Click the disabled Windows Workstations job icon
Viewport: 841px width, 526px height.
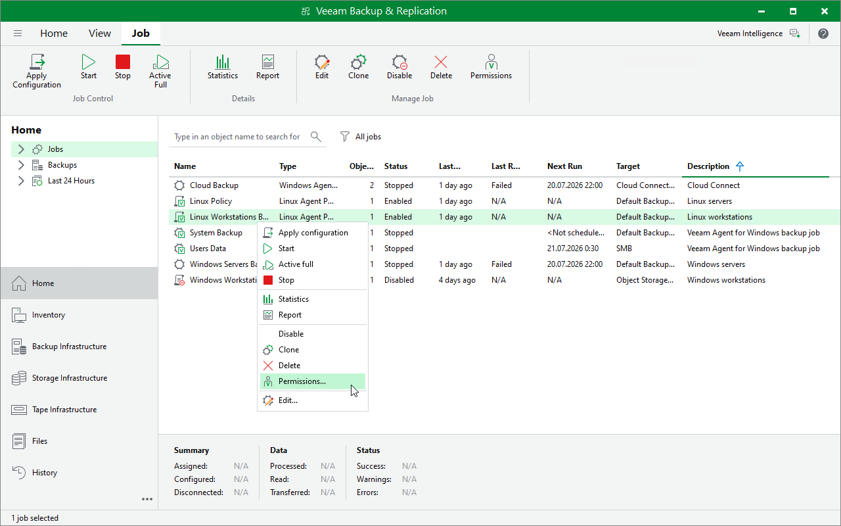179,280
